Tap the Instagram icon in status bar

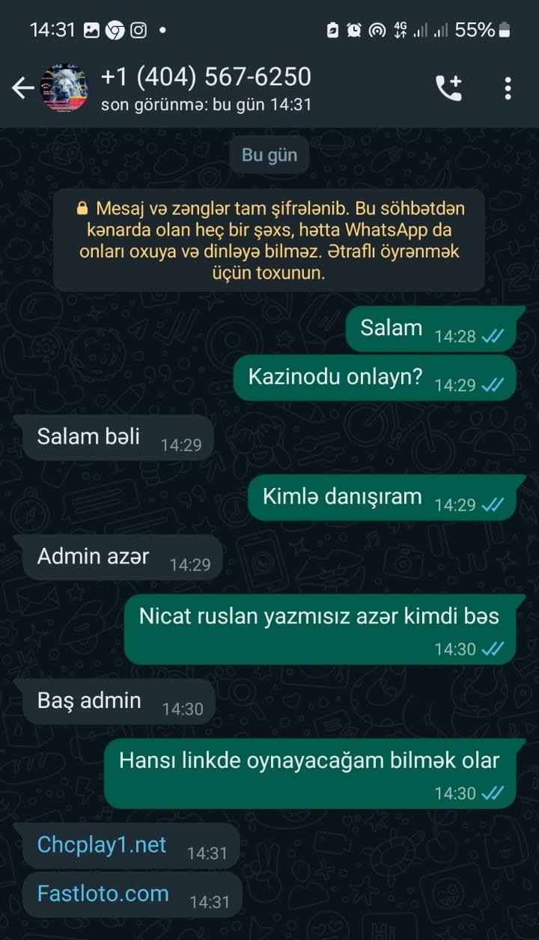point(138,30)
